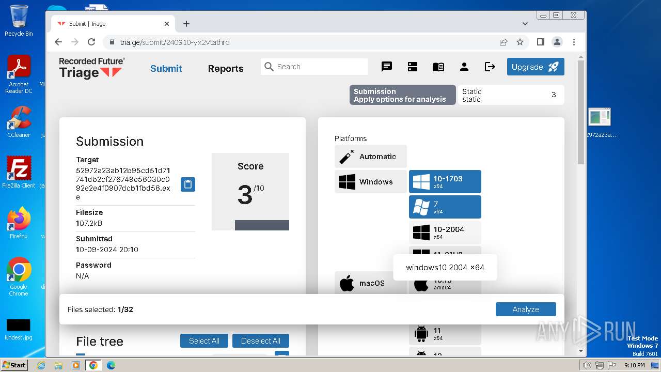The width and height of the screenshot is (661, 372).
Task: Toggle the Windows 7 x64 platform
Action: coord(445,207)
